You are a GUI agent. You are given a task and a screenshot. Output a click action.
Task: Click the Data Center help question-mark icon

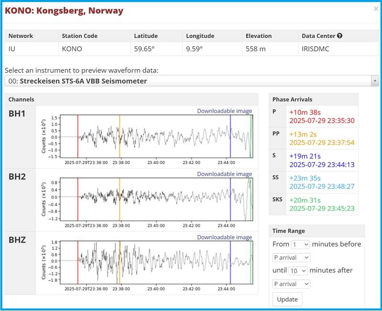(x=340, y=36)
